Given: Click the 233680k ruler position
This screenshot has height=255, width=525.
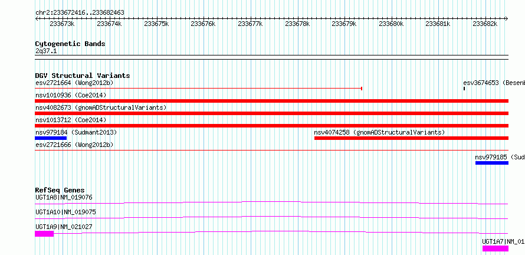Looking at the screenshot, I should (x=392, y=24).
